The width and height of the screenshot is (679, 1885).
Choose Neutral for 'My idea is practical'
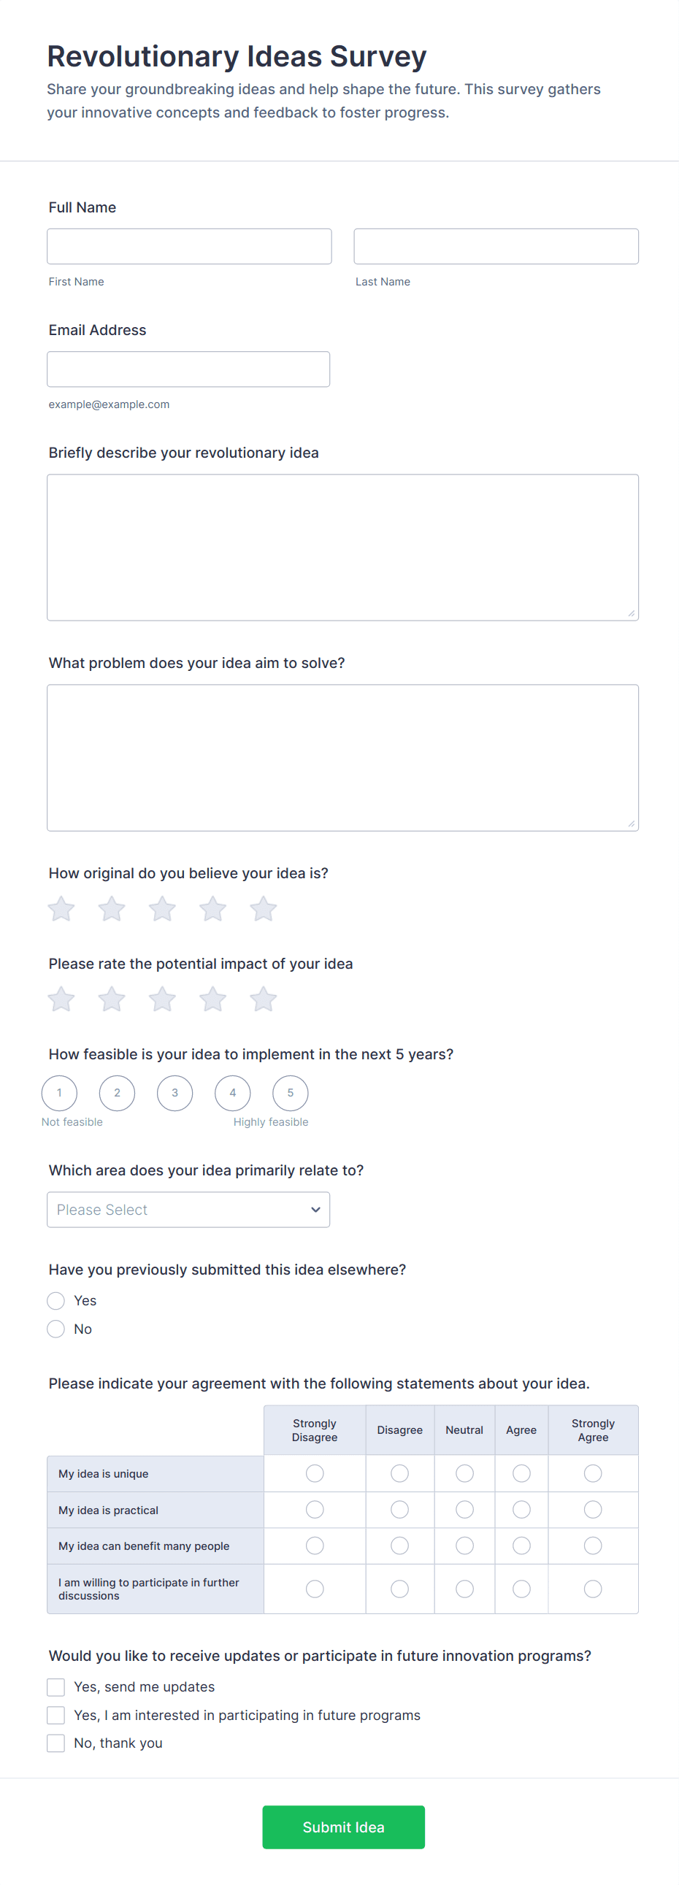[464, 1510]
